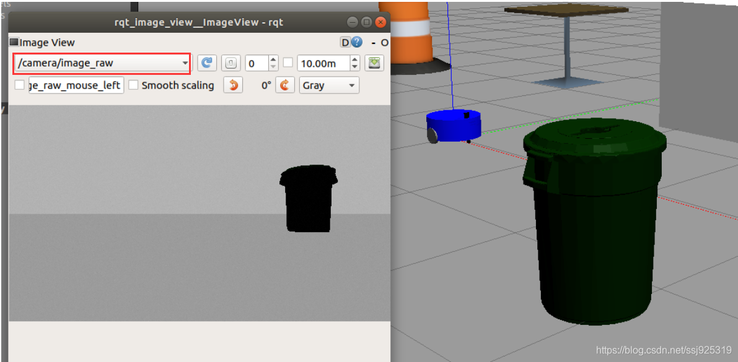
Task: Toggle the Smooth scaling checkbox
Action: 134,85
